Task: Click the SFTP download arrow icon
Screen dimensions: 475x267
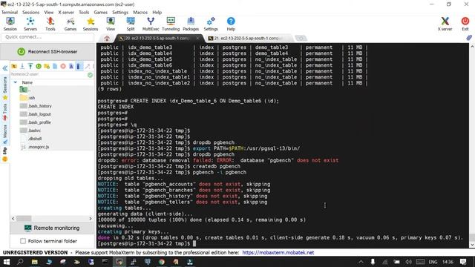Action: [x=22, y=66]
